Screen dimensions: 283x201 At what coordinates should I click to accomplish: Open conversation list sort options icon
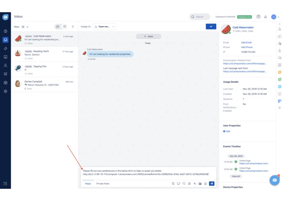[73, 27]
